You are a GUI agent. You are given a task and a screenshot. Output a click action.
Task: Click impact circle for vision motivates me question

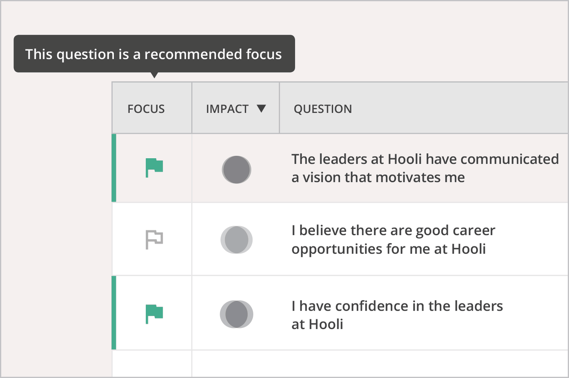pyautogui.click(x=236, y=170)
